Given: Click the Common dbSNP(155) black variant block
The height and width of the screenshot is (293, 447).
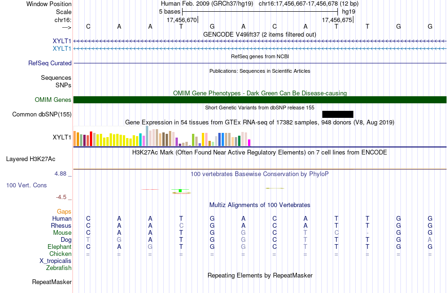Looking at the screenshot, I should coord(337,115).
